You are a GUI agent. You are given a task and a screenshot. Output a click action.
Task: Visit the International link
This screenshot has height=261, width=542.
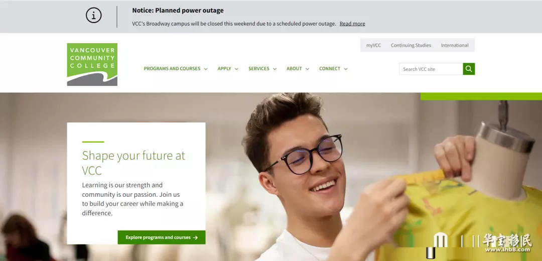[455, 45]
